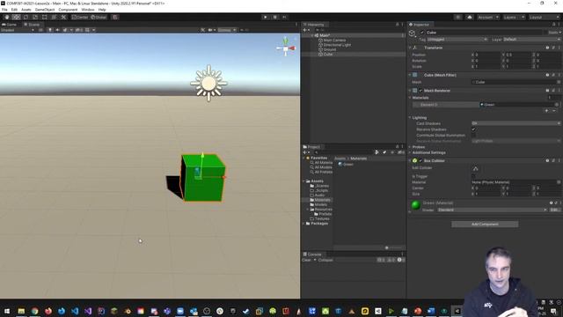
Task: Click the green material preview sphere
Action: 415,205
